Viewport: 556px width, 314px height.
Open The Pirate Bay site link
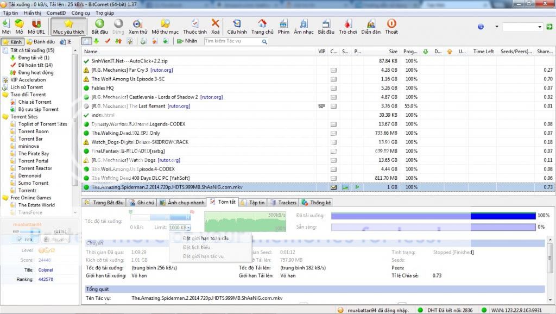point(34,154)
